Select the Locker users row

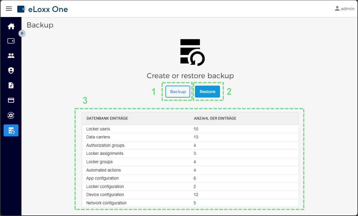pos(190,129)
